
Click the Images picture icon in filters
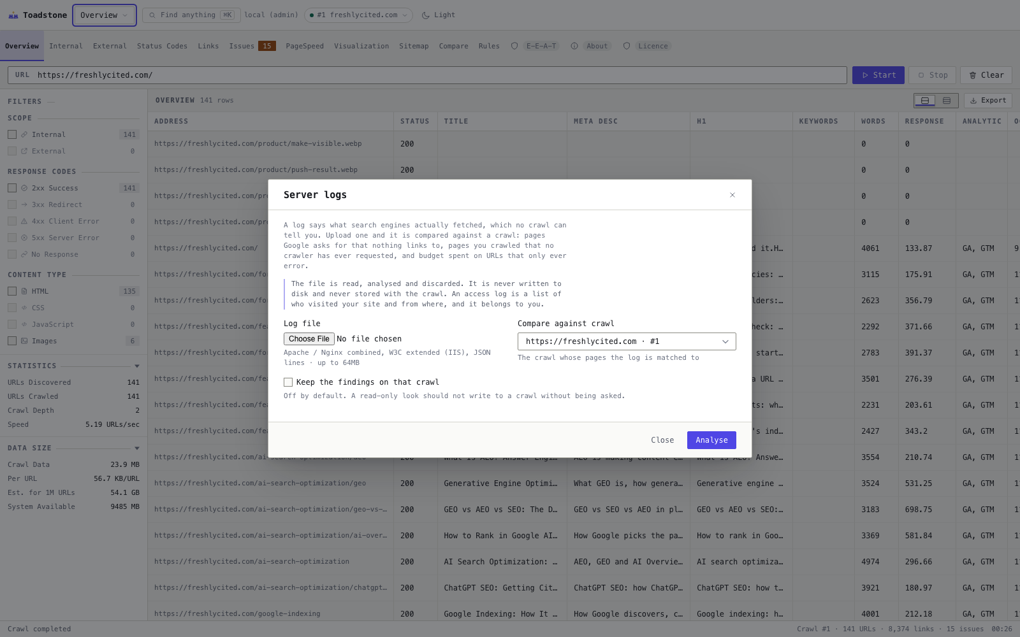[x=24, y=341]
